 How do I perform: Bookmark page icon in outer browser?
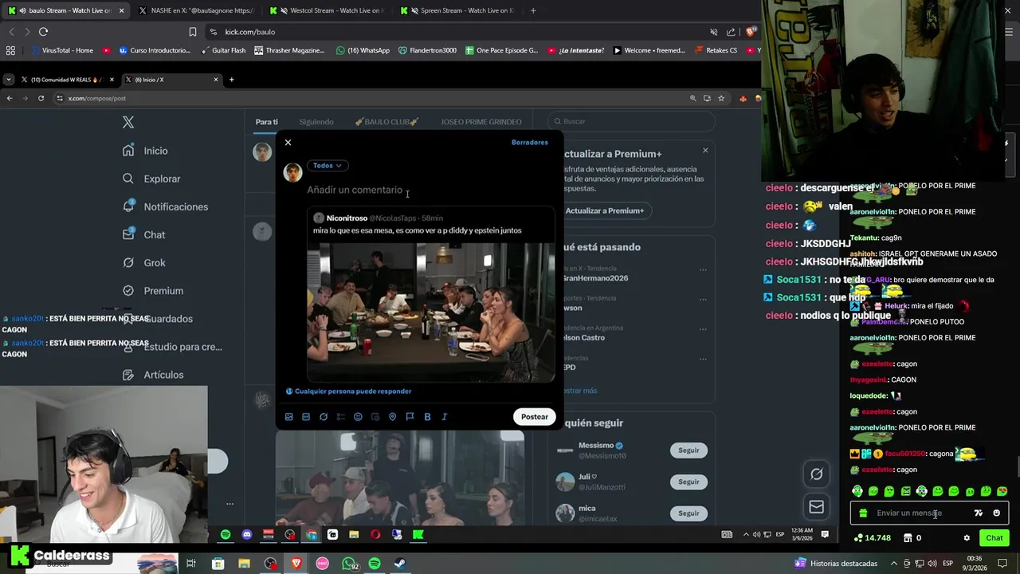pos(192,32)
